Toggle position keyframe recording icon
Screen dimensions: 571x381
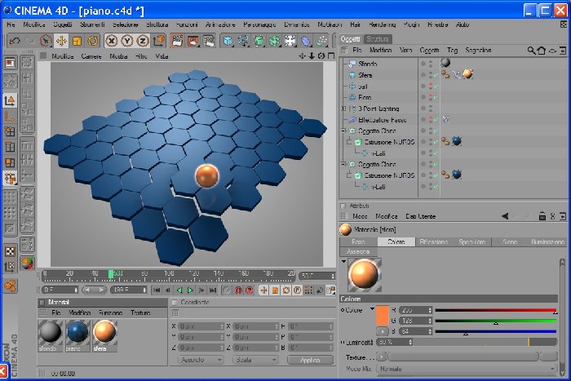(263, 290)
